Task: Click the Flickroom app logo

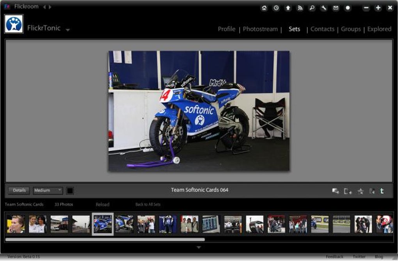Action: [7, 7]
